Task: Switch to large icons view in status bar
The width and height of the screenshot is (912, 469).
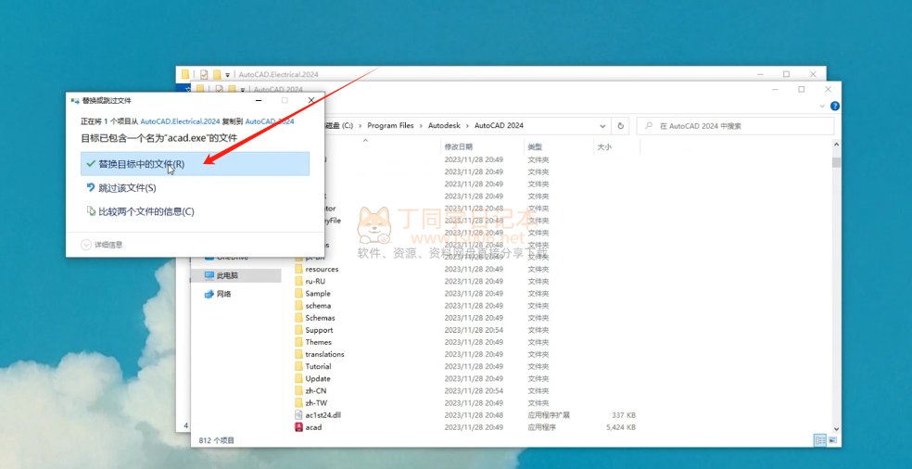Action: point(831,440)
